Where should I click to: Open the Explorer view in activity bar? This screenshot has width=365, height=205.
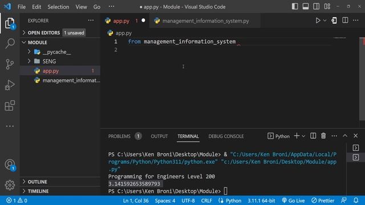[x=10, y=23]
